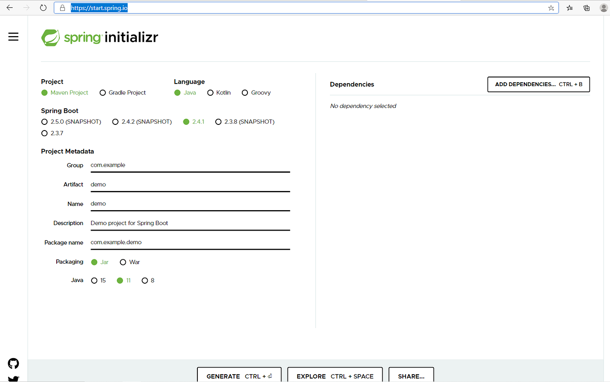Go back using the browser back arrow

(x=10, y=8)
